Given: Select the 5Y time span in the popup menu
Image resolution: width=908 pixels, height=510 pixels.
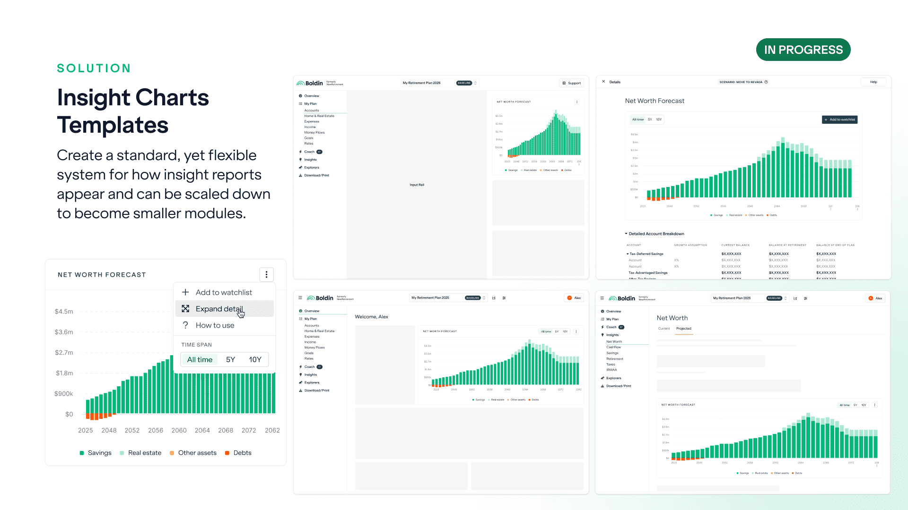Looking at the screenshot, I should click(x=230, y=359).
